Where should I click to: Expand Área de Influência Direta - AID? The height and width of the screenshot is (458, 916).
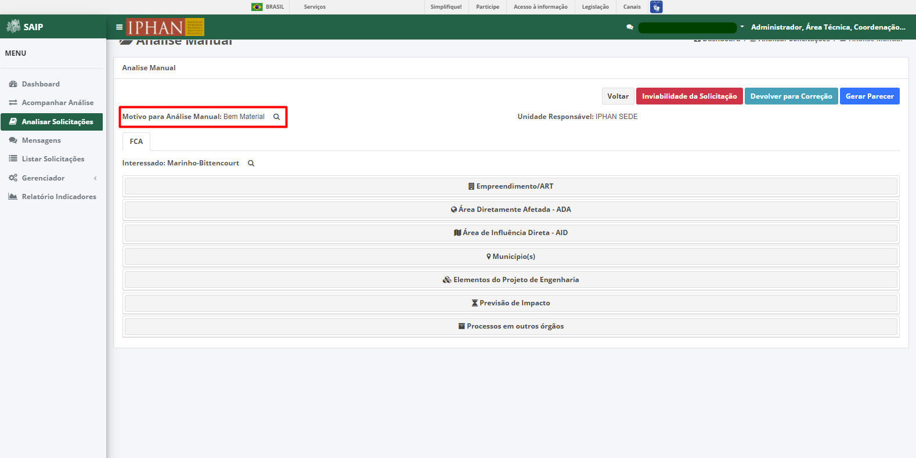(x=511, y=233)
